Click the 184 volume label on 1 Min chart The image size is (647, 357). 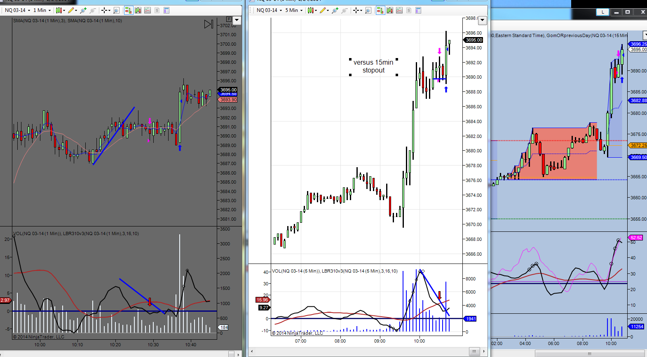[x=224, y=327]
